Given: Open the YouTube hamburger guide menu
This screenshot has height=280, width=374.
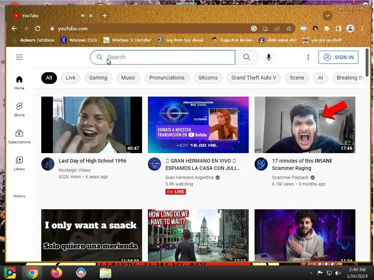Looking at the screenshot, I should pyautogui.click(x=19, y=57).
